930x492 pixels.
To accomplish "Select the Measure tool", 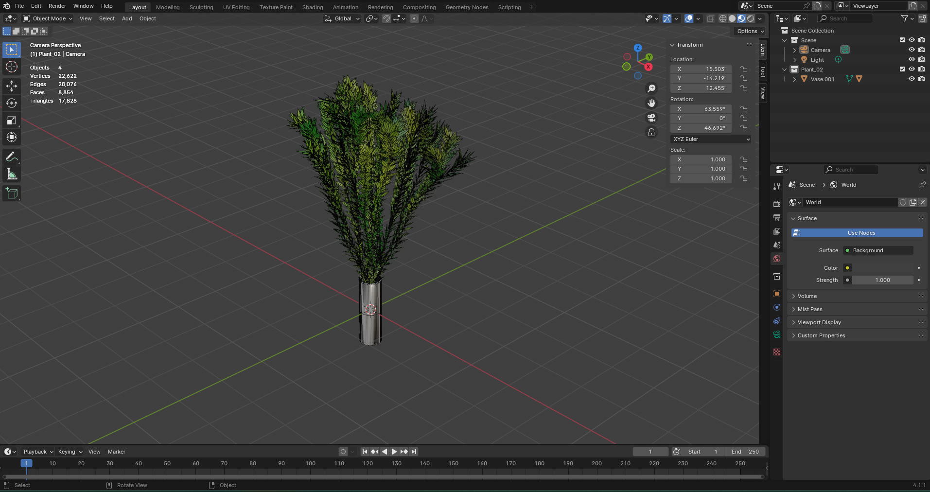I will [x=12, y=174].
